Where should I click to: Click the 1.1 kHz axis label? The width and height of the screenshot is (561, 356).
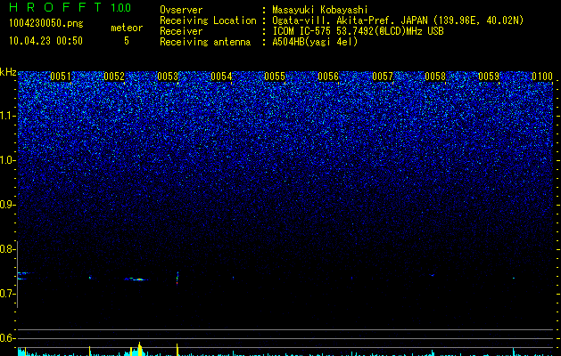click(7, 116)
